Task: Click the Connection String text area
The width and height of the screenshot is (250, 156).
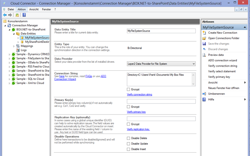Action: [x=159, y=79]
